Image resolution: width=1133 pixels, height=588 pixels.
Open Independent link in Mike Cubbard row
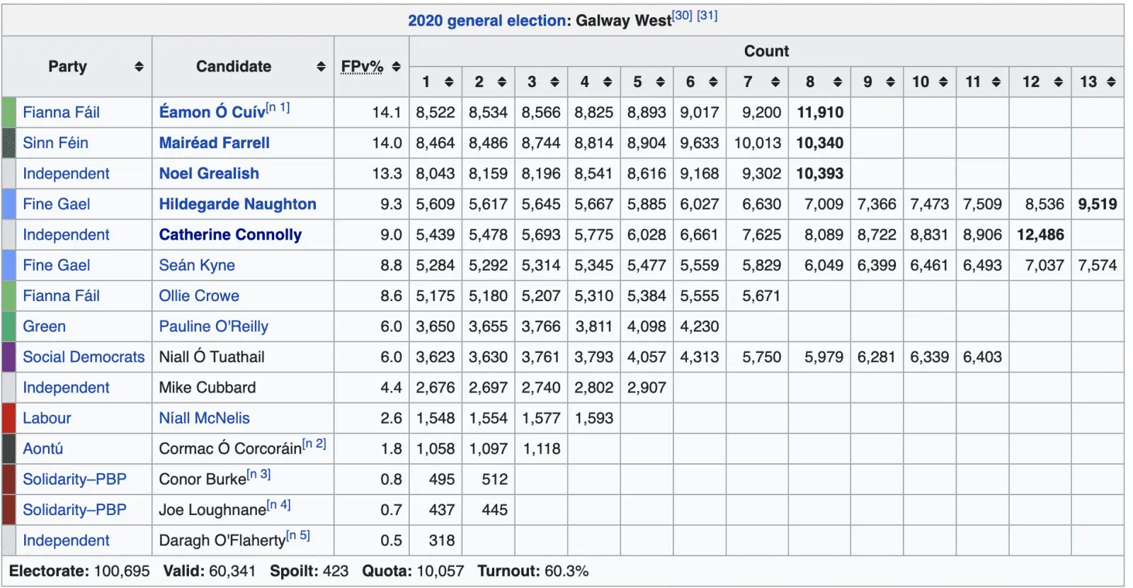(66, 388)
